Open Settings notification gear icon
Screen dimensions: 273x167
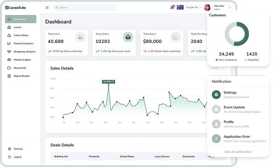216,95
